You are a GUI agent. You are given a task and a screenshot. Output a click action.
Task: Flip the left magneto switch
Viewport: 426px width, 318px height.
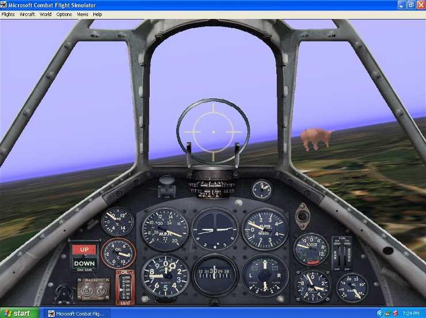(86, 292)
